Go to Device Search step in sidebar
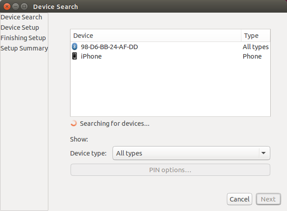287x211 pixels. pyautogui.click(x=21, y=17)
